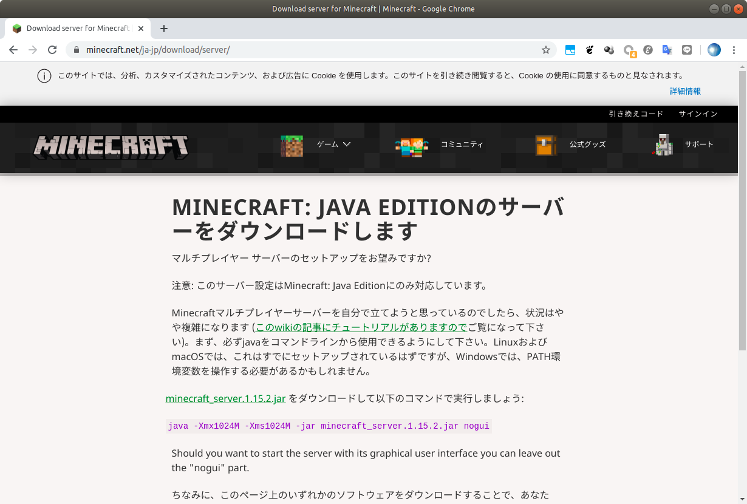Open the 詳細情報 cookie details link

tap(685, 91)
